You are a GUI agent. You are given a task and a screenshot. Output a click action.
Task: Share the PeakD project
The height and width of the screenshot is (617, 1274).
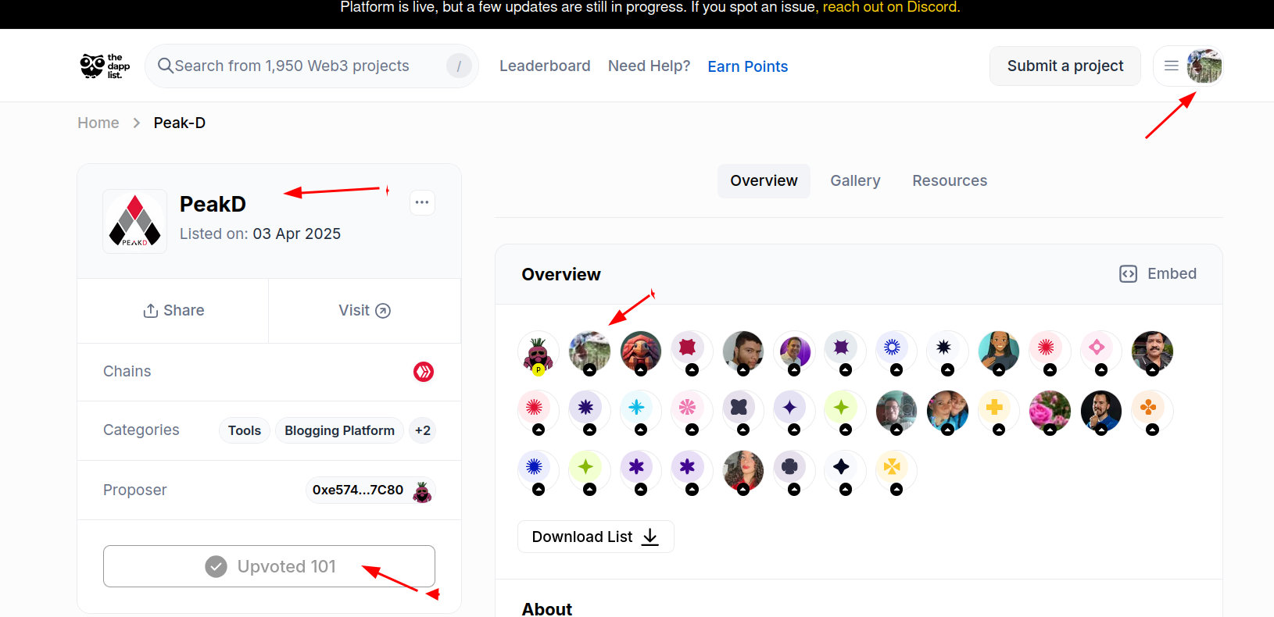click(174, 311)
